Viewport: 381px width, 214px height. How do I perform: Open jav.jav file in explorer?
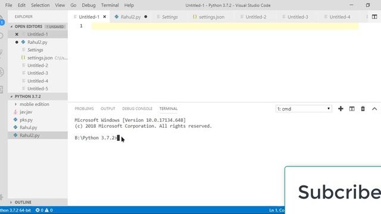pos(38,112)
